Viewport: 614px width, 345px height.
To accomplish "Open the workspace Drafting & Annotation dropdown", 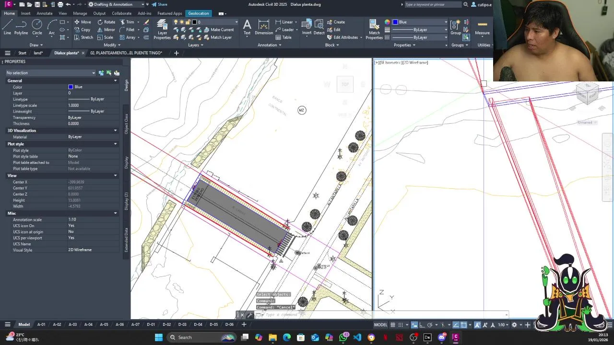I will [116, 4].
